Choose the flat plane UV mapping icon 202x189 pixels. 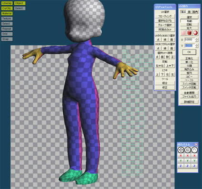tap(183, 33)
